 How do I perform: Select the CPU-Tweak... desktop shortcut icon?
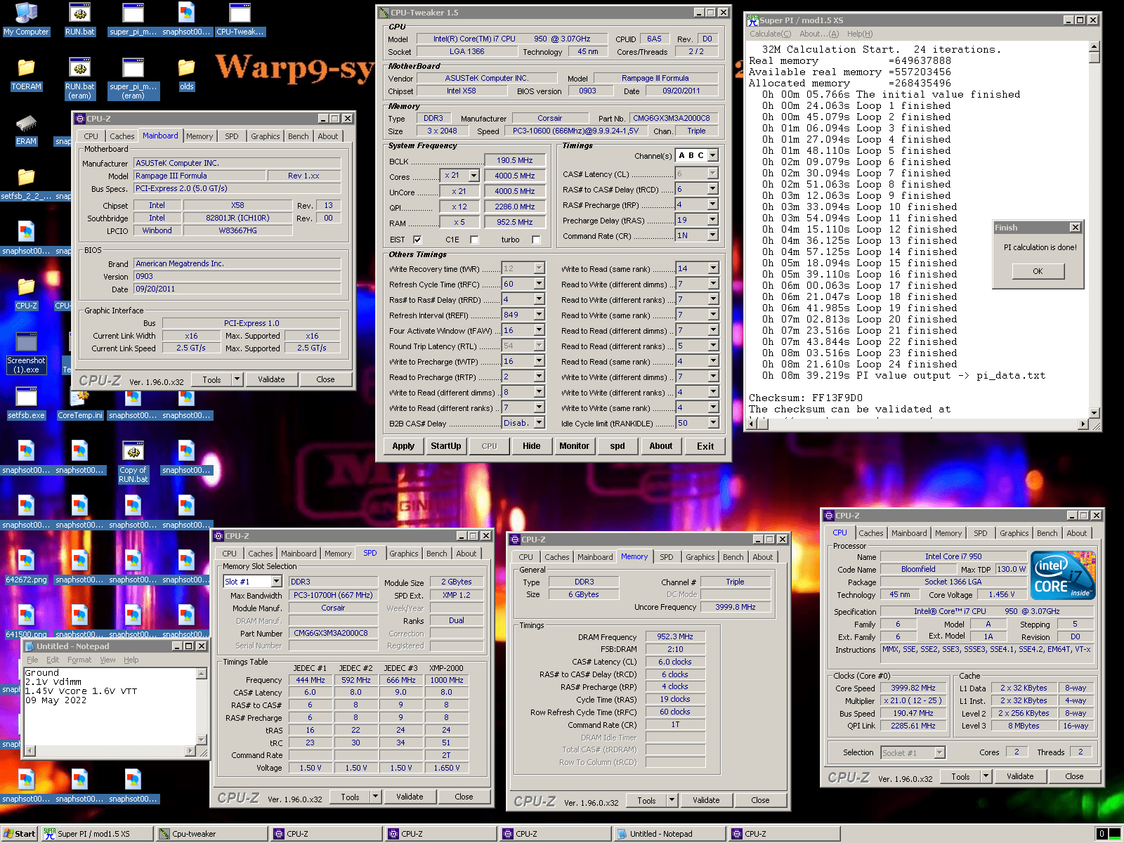click(x=240, y=19)
